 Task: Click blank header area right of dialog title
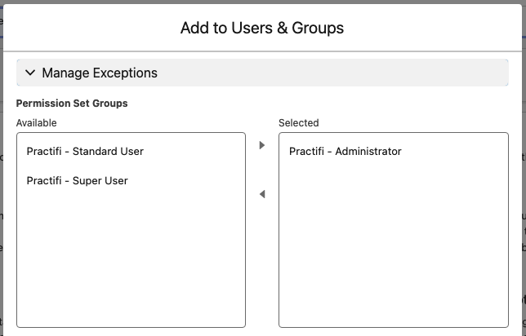[433, 28]
